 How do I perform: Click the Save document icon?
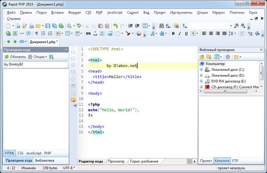click(x=48, y=26)
